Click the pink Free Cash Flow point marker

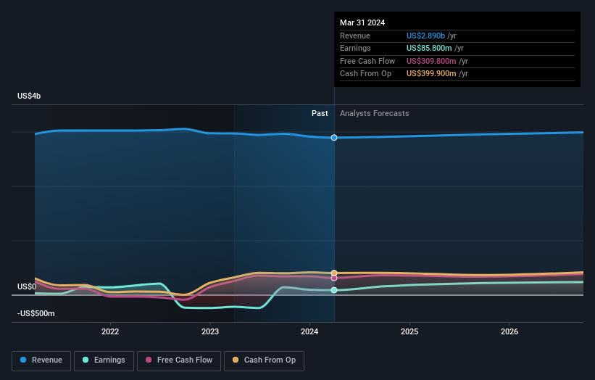click(x=334, y=278)
